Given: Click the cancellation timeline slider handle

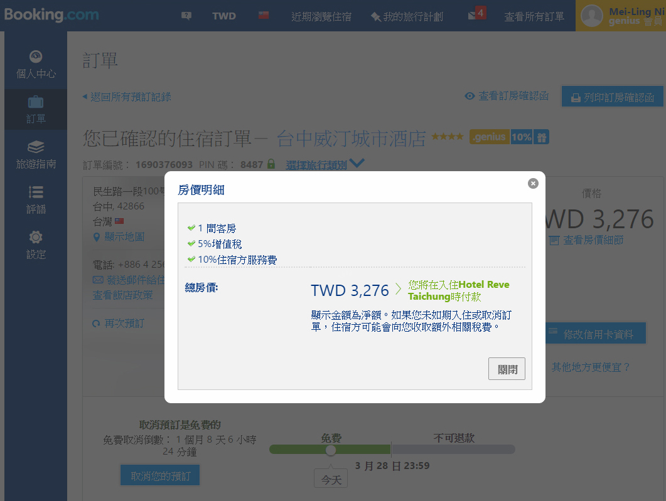Looking at the screenshot, I should pyautogui.click(x=330, y=450).
